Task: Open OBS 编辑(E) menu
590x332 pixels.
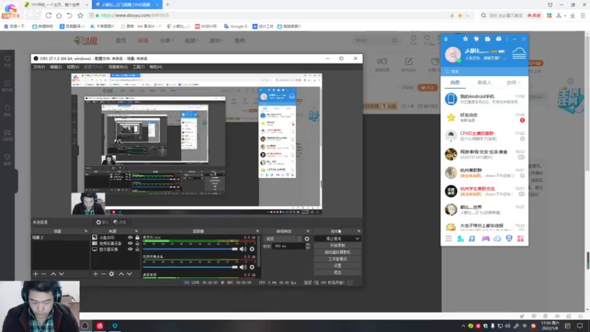Action: 56,67
